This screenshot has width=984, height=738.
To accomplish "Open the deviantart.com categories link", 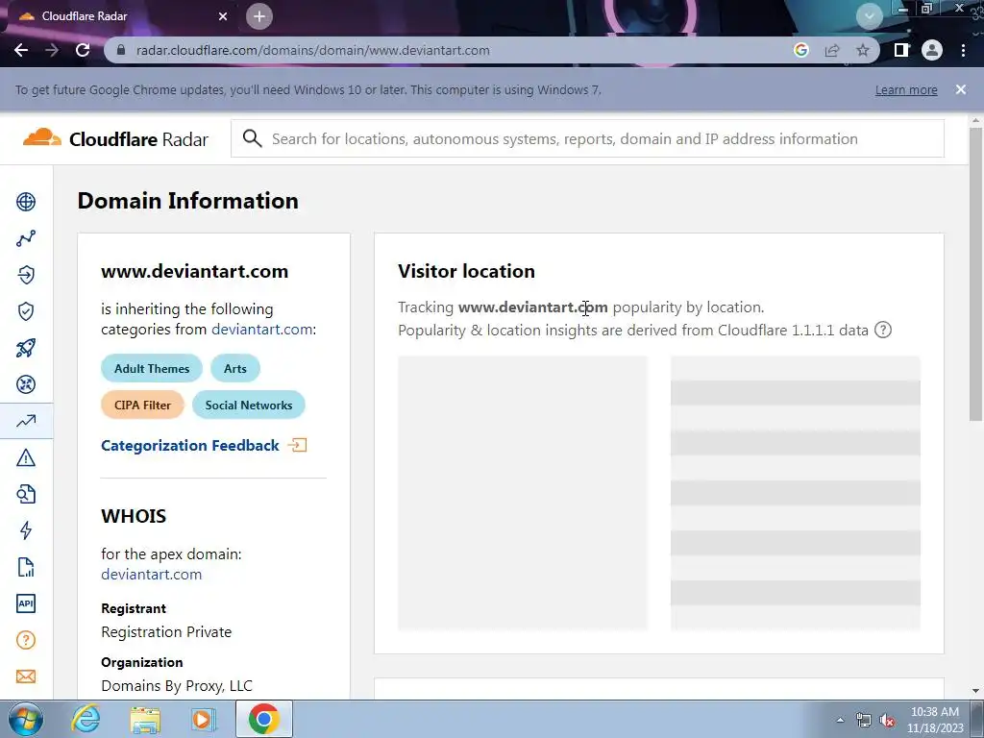I will coord(261,330).
